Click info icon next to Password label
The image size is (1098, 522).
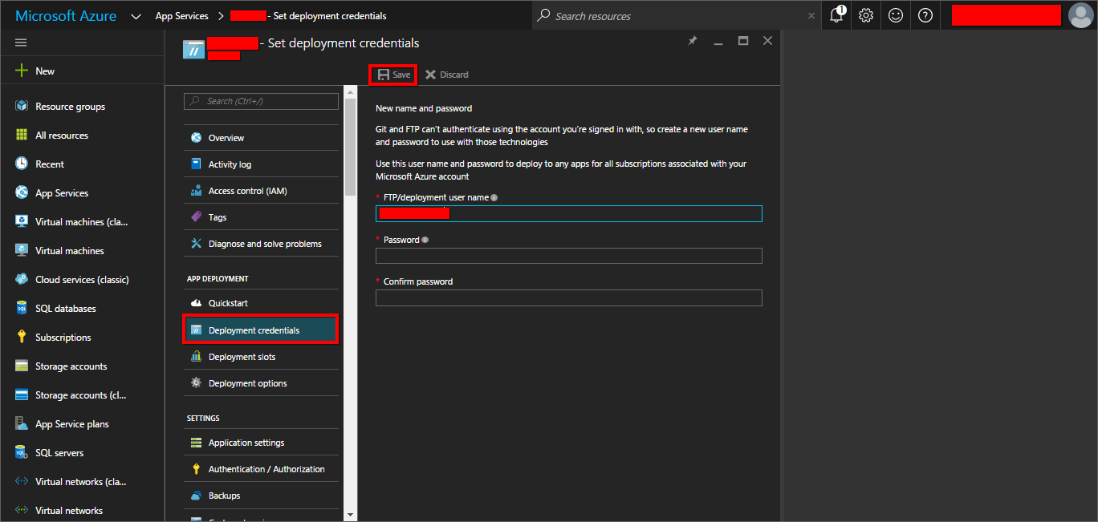coord(425,240)
